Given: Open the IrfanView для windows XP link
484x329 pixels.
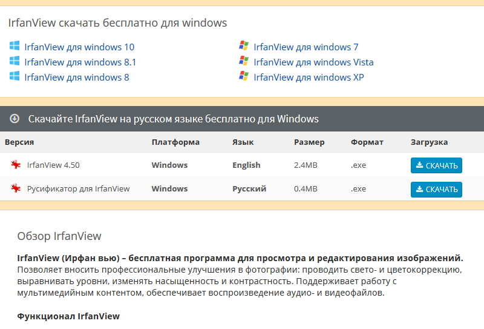Looking at the screenshot, I should (309, 78).
